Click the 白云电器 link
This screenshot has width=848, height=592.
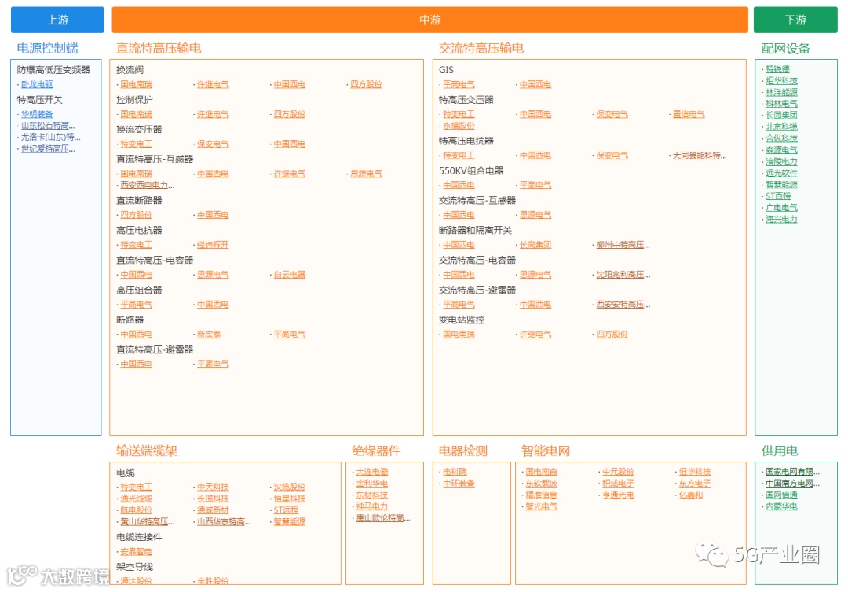[x=289, y=275]
